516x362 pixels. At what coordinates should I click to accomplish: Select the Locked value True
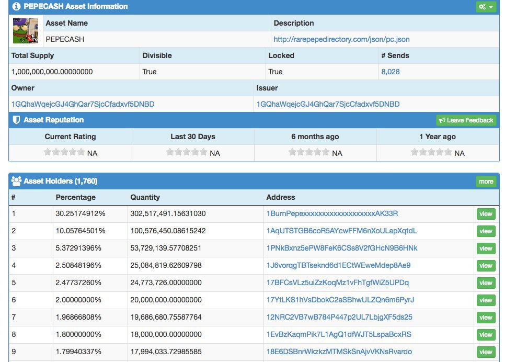coord(276,72)
